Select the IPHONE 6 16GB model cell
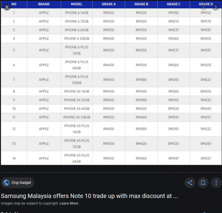 click(x=77, y=13)
